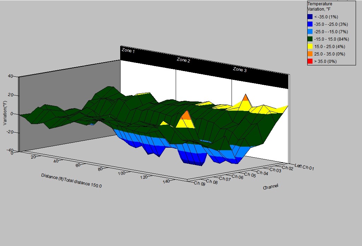The width and height of the screenshot is (362, 246).
Task: Click the dark blue < -35.0 legend swatch
Action: point(310,17)
